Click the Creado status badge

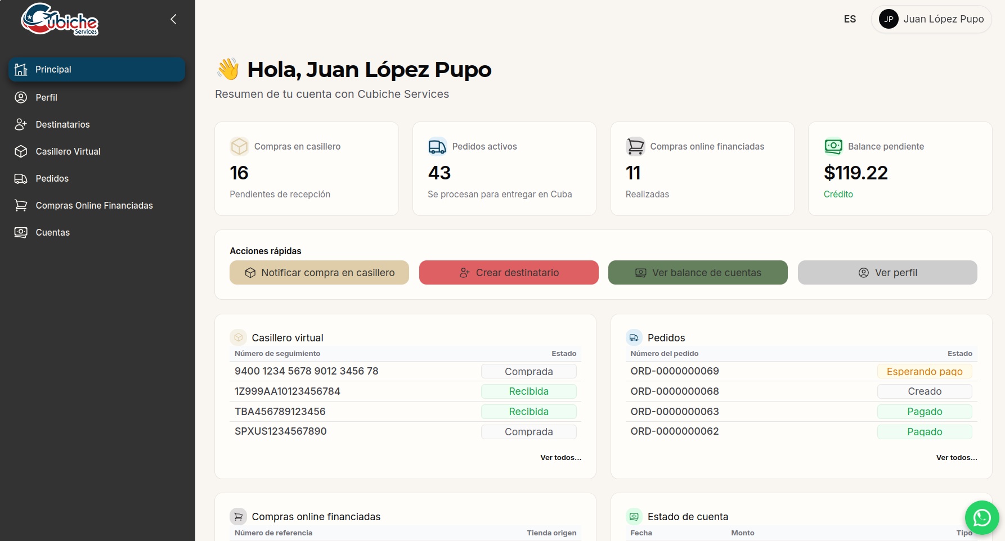click(925, 391)
